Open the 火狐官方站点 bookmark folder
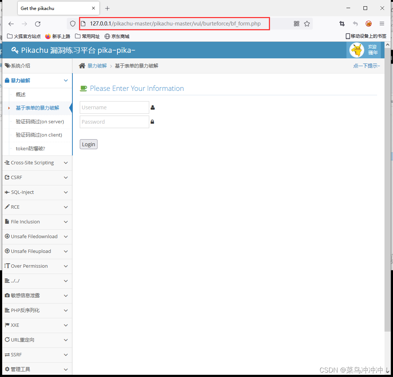This screenshot has width=393, height=377. [x=24, y=36]
